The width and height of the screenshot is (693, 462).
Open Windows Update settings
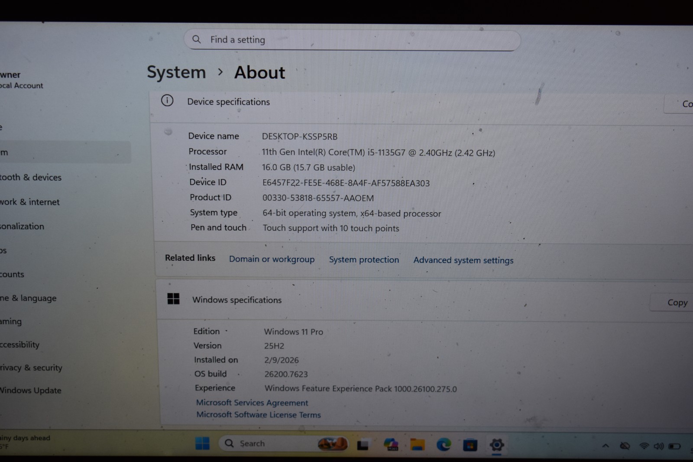click(x=31, y=390)
